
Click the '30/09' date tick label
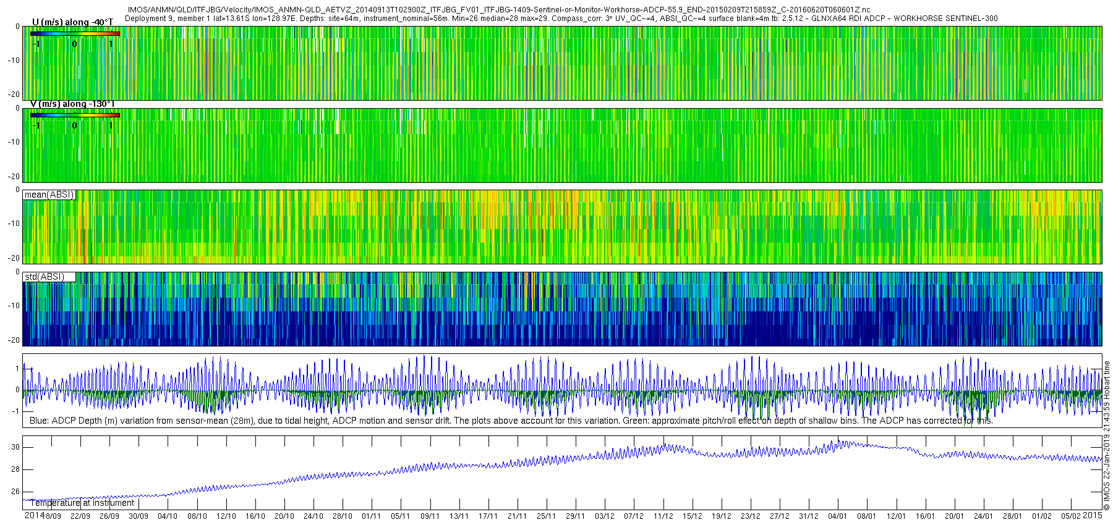(x=139, y=516)
